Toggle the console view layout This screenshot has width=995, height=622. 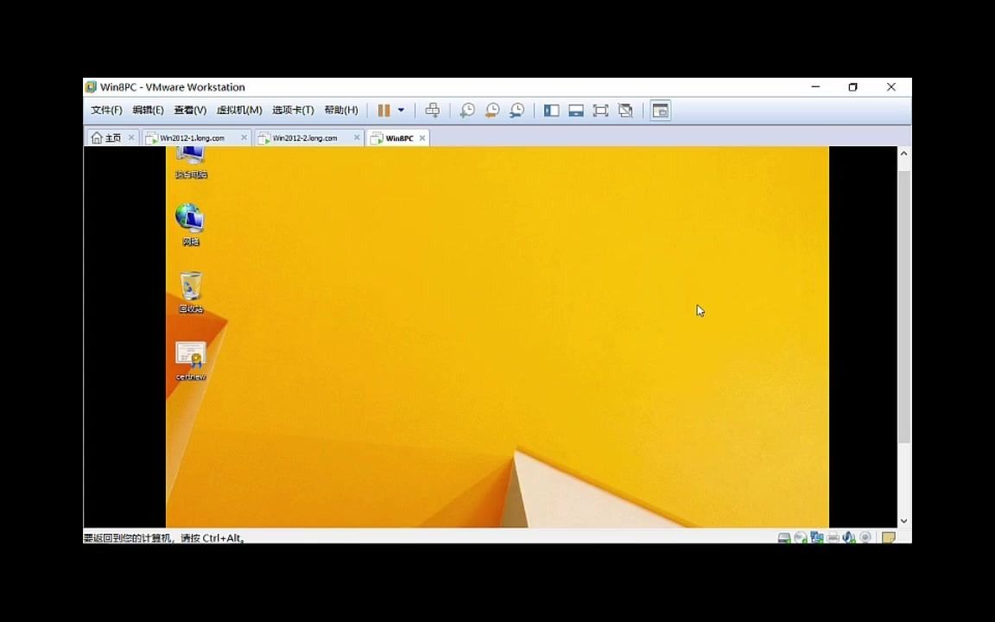(x=661, y=110)
